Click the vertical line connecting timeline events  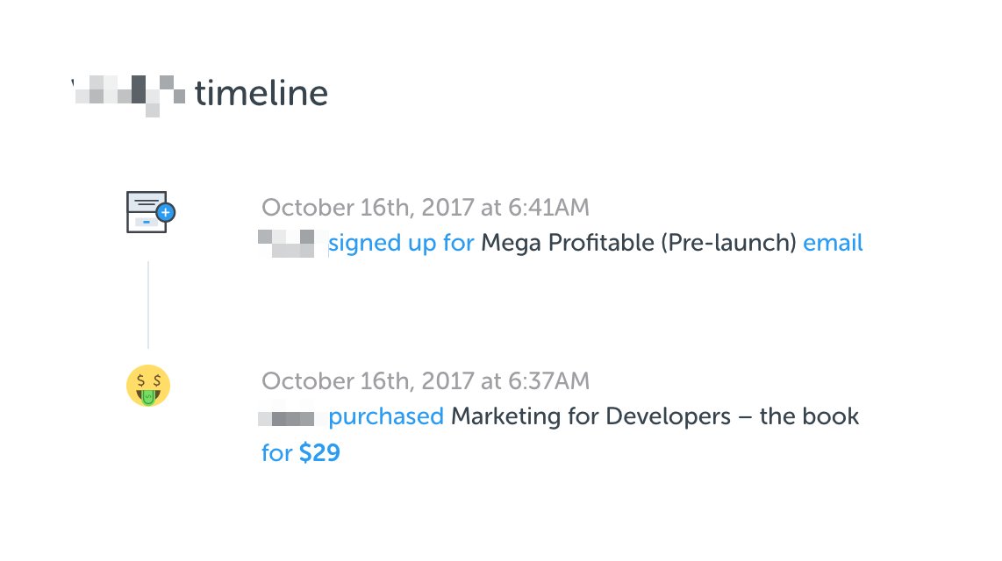(x=148, y=304)
